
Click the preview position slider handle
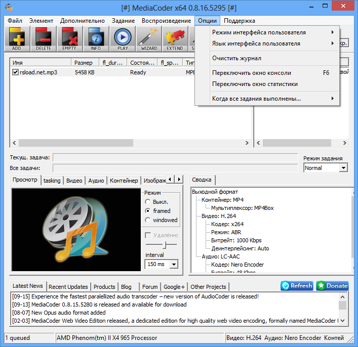(x=164, y=245)
